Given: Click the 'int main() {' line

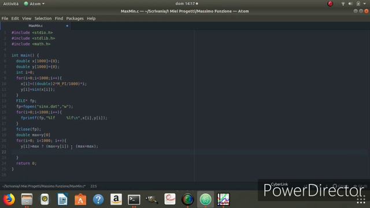Looking at the screenshot, I should pyautogui.click(x=25, y=55).
